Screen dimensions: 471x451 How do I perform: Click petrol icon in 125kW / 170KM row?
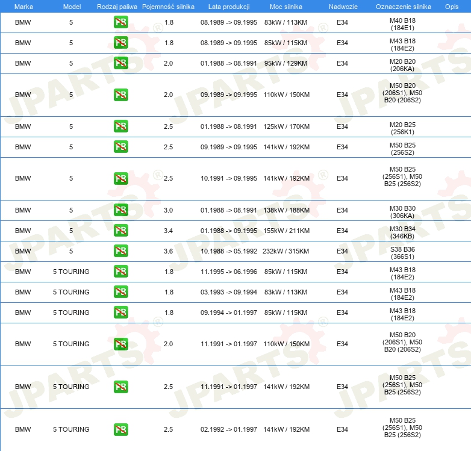coord(120,126)
